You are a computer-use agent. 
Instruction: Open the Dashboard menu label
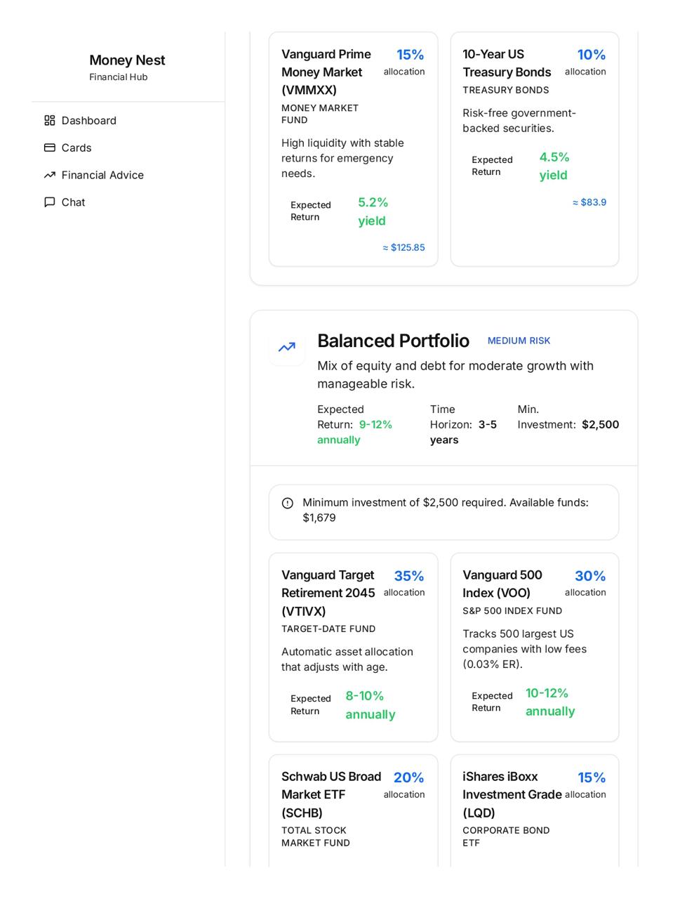tap(89, 121)
